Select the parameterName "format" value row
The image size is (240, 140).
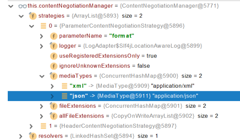pyautogui.click(x=124, y=36)
